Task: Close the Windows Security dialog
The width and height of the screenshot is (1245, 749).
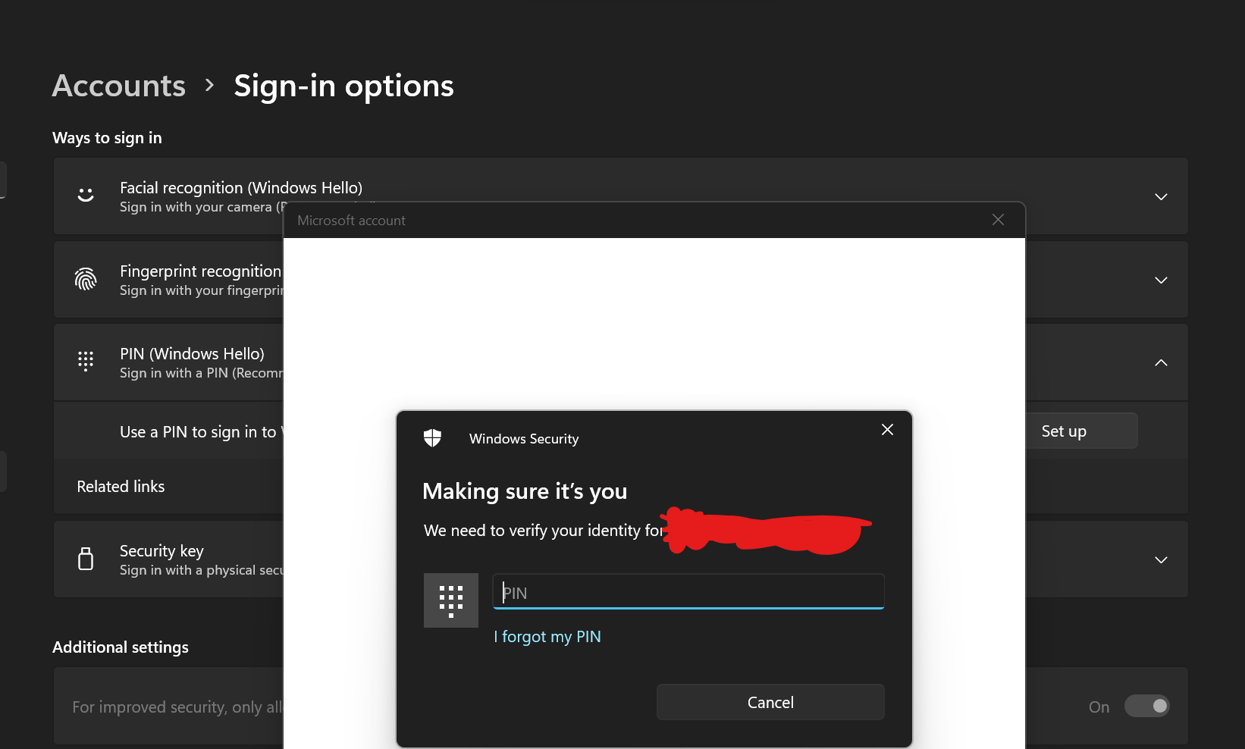Action: point(887,430)
